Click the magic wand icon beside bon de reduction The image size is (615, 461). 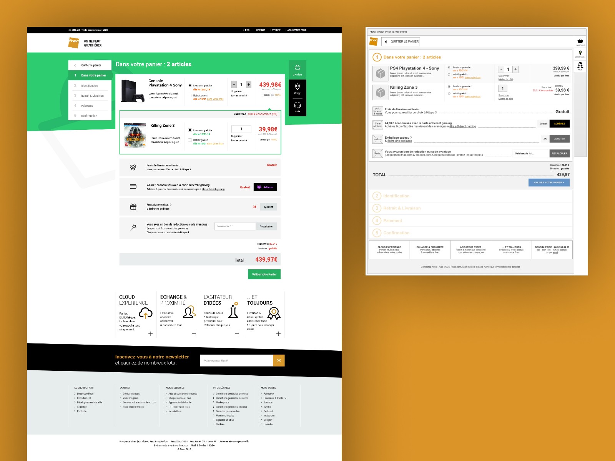(x=133, y=227)
